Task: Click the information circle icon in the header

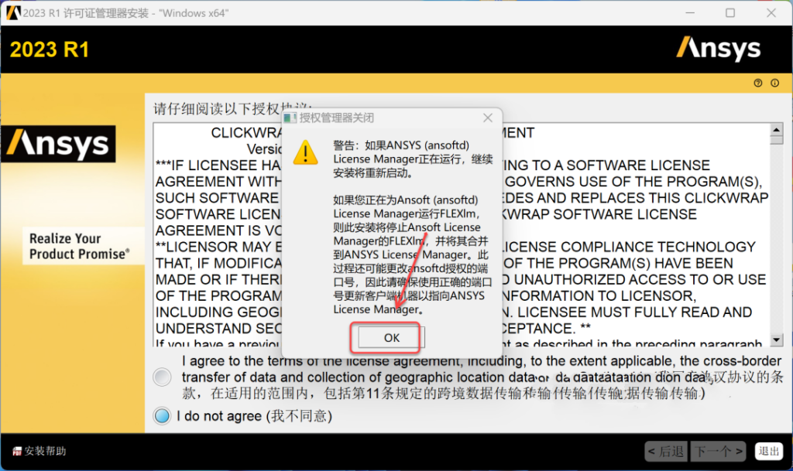Action: pyautogui.click(x=775, y=83)
